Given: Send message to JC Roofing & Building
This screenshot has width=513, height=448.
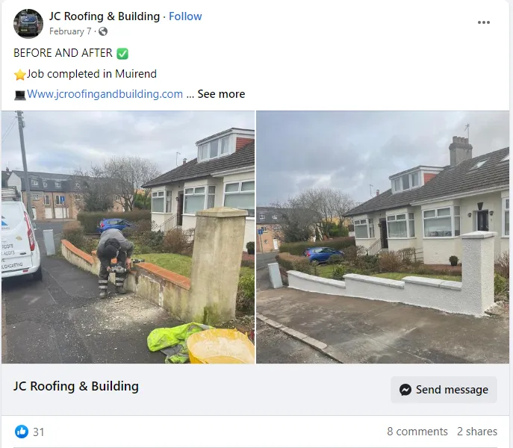Looking at the screenshot, I should click(444, 390).
